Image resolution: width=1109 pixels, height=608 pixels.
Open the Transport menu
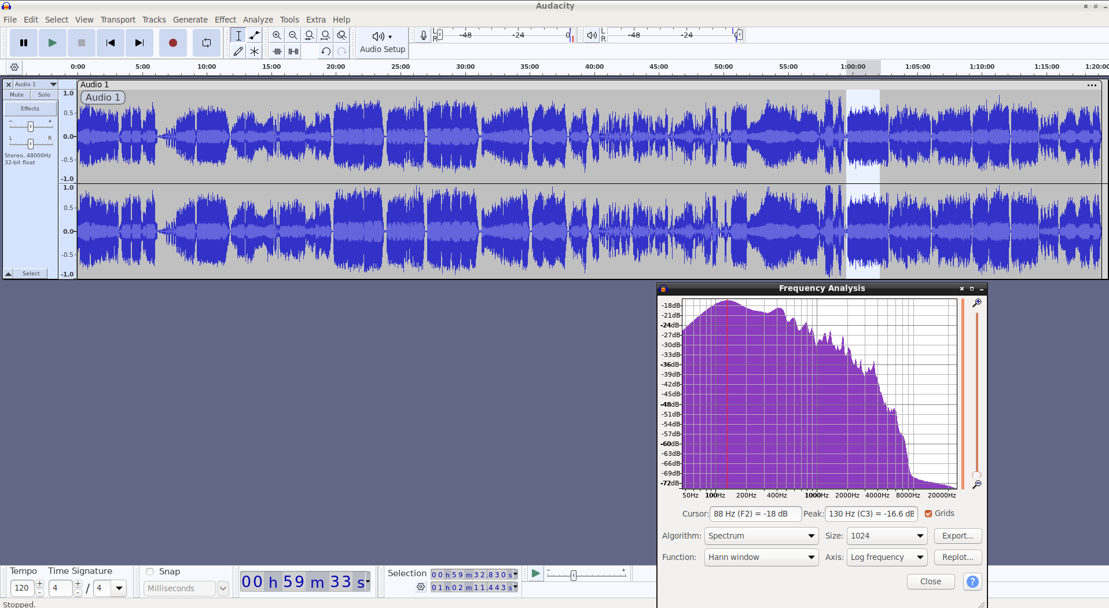(x=118, y=20)
